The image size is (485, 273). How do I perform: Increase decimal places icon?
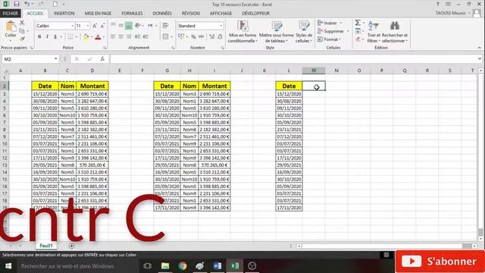[x=212, y=37]
